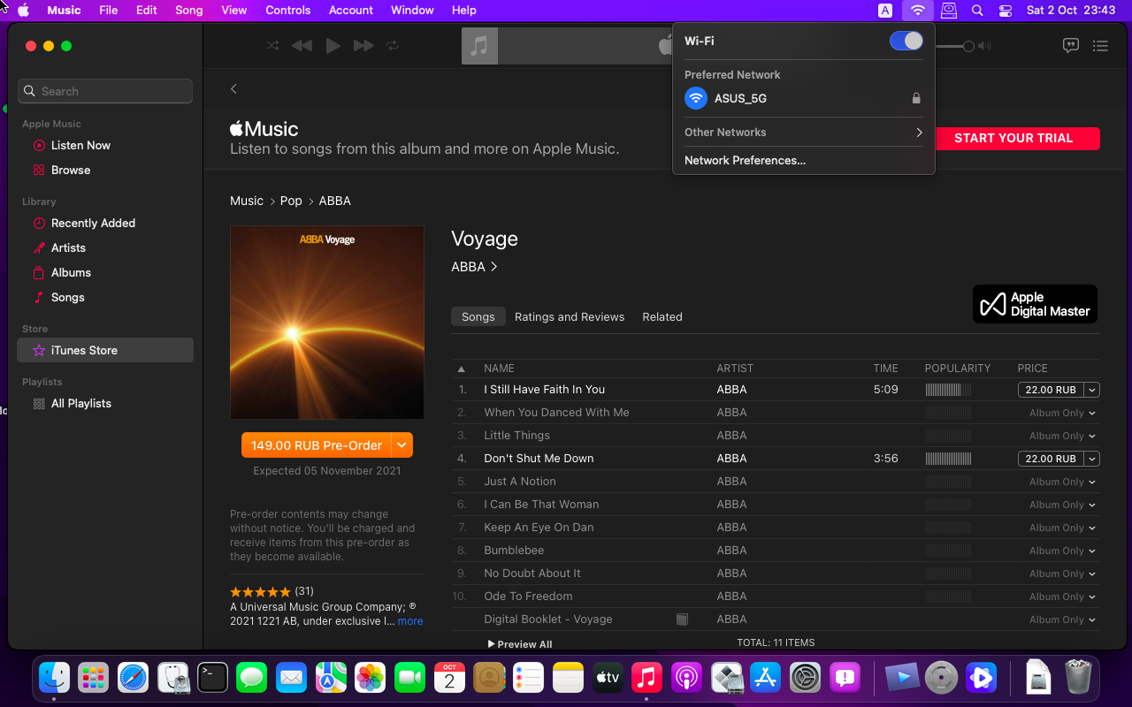Open App Store from the Dock
Viewport: 1132px width, 707px height.
766,678
